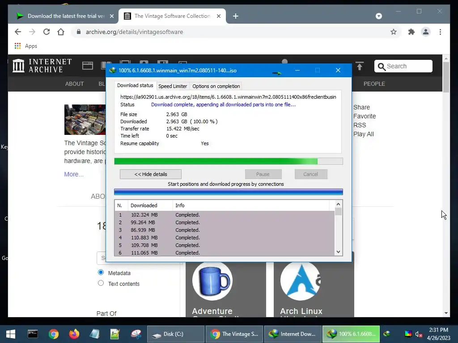Open a new Chrome tab

point(235,16)
